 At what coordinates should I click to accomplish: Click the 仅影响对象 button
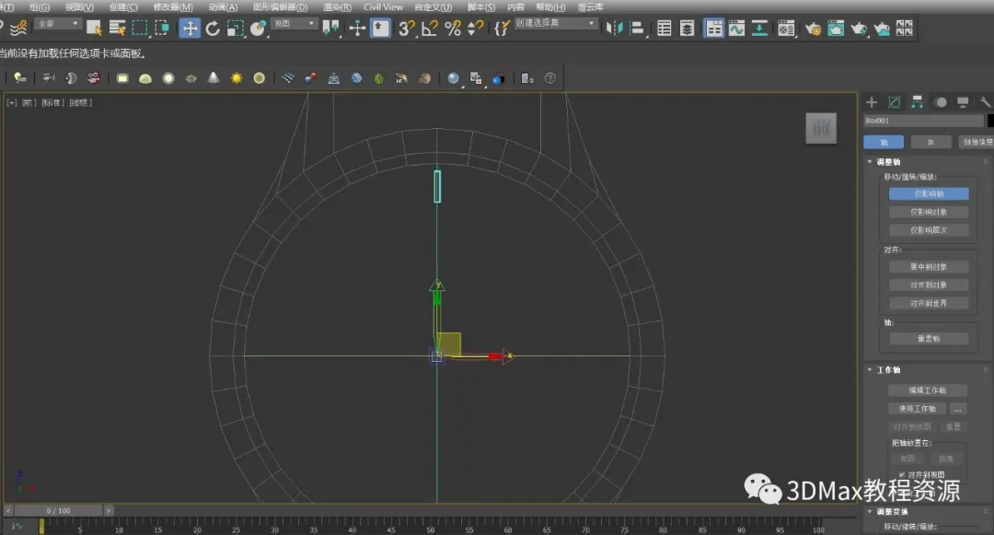[929, 213]
